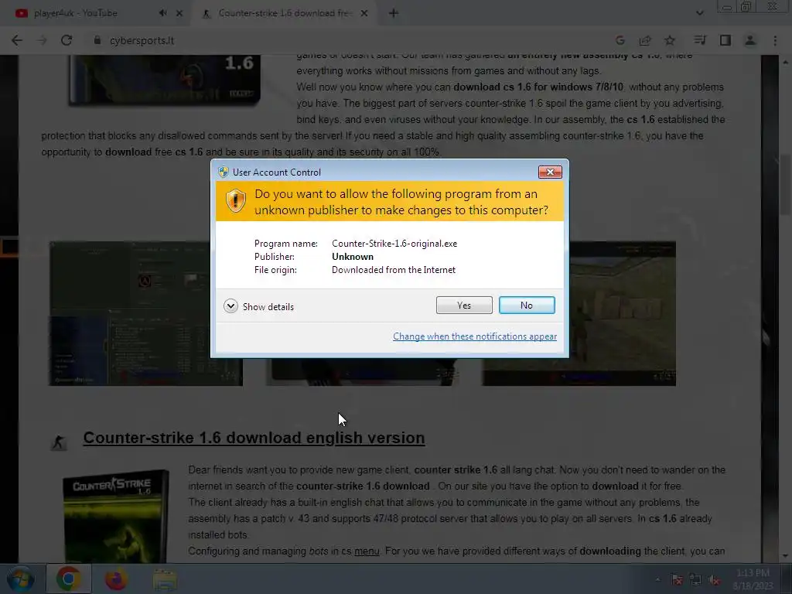Mute icon on the YouTube tab
This screenshot has width=792, height=594.
point(162,13)
